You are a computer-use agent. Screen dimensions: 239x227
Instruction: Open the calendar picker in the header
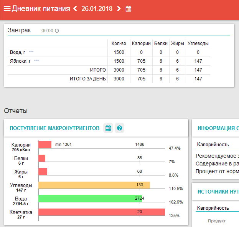pos(129,8)
